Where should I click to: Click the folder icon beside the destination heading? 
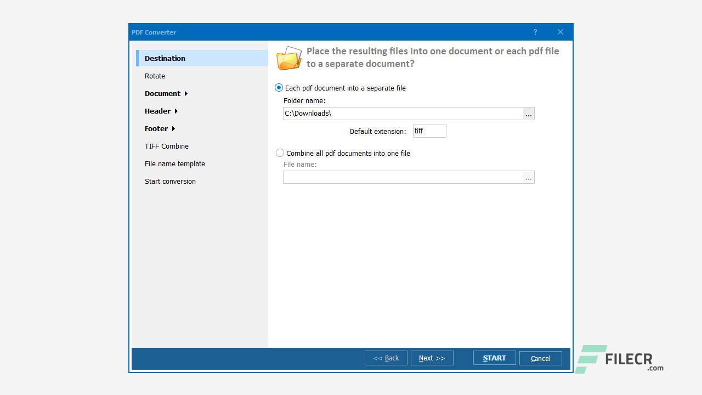coord(289,57)
